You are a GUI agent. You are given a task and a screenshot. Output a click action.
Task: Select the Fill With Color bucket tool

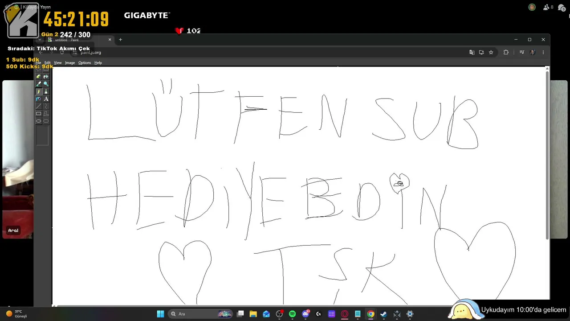[46, 77]
